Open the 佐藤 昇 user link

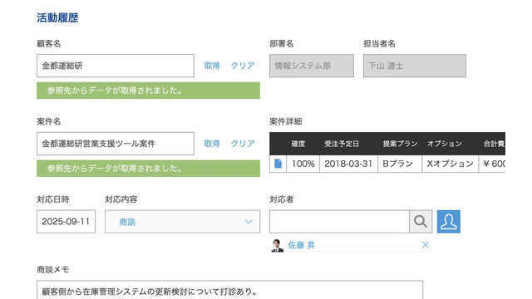302,245
